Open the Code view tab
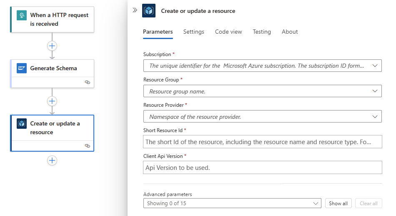Viewport: 396px width, 216px height. tap(228, 32)
